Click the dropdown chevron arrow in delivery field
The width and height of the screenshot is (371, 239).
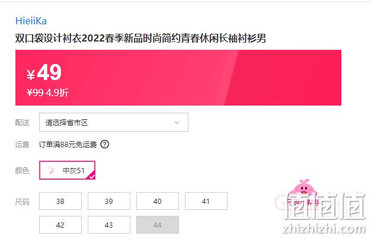[177, 123]
